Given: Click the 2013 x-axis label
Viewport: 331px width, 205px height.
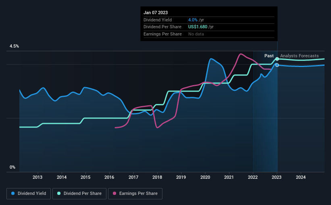Looking at the screenshot, I should click(x=37, y=177).
